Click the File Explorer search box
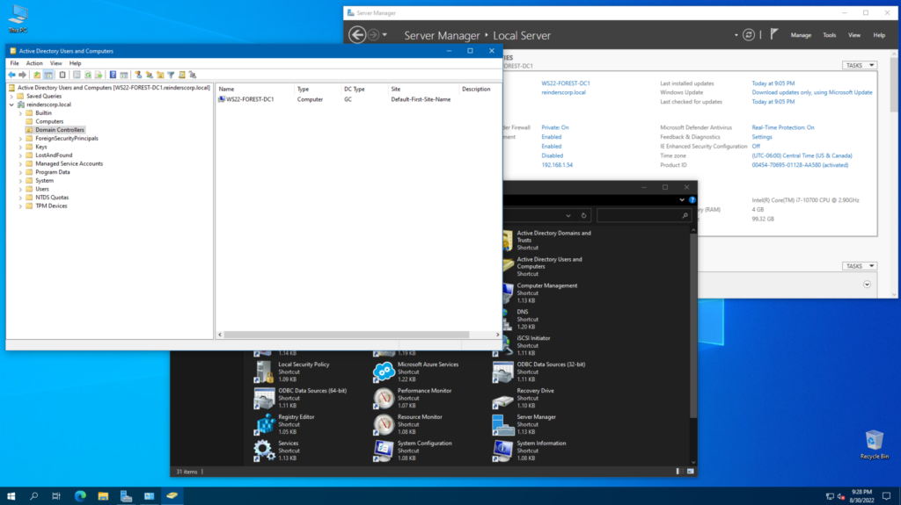 point(643,216)
